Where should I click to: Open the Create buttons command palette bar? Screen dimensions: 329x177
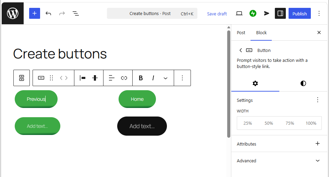[x=152, y=13]
